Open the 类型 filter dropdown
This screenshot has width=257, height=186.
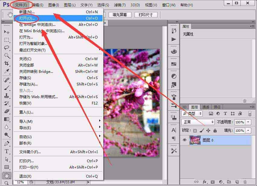click(x=193, y=114)
